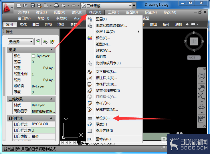210x154 pixels.
Task: Open the 编辑(E) menu
Action: pyautogui.click(x=41, y=12)
